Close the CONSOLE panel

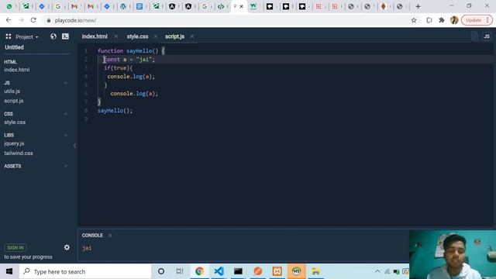click(x=110, y=236)
